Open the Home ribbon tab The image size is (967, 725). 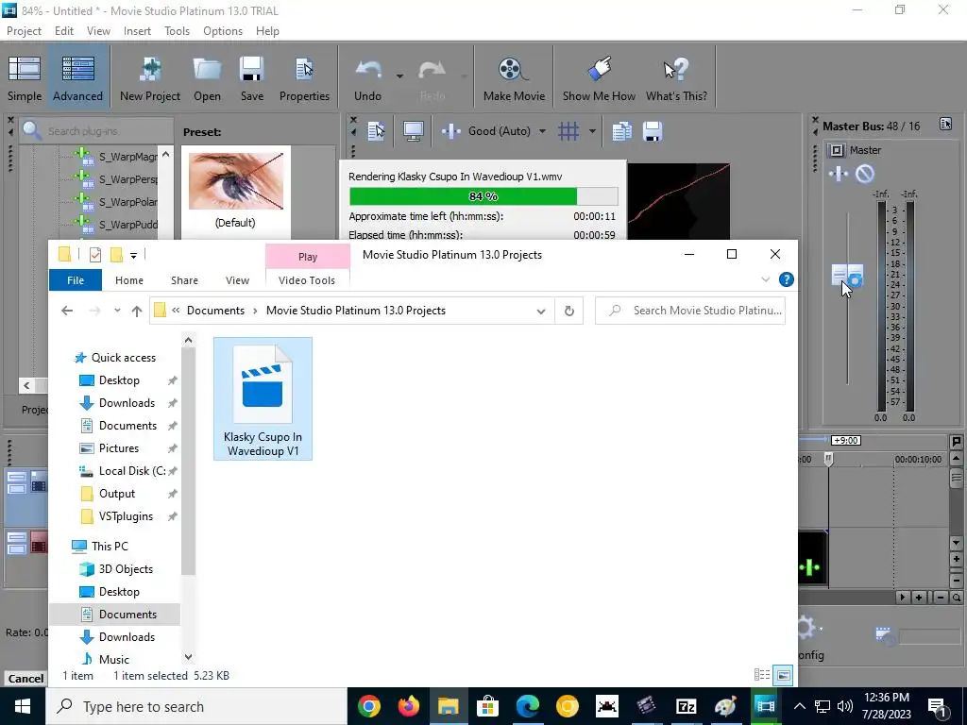[x=128, y=279]
